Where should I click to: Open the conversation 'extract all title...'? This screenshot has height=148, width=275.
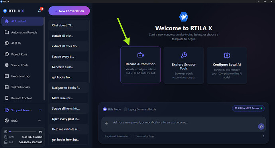69,36
